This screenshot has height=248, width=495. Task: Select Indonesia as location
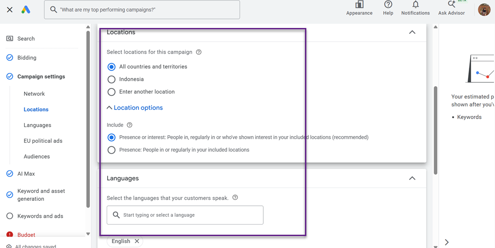[111, 79]
